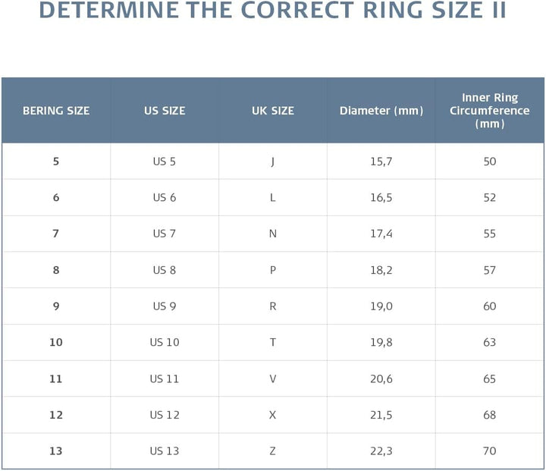
Task: Click the page title 'Determine the Correct Ring Size II'
Action: (272, 11)
